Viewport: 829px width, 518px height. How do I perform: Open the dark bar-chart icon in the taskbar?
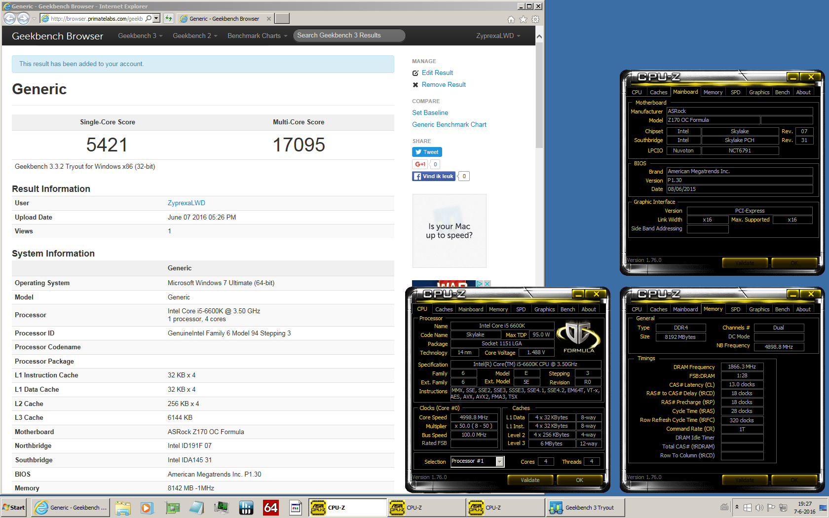click(x=246, y=507)
